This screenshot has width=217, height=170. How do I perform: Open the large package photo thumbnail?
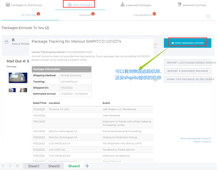18,78
